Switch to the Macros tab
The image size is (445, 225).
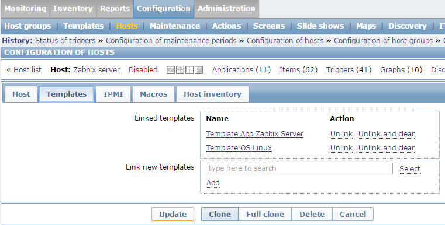click(x=154, y=94)
